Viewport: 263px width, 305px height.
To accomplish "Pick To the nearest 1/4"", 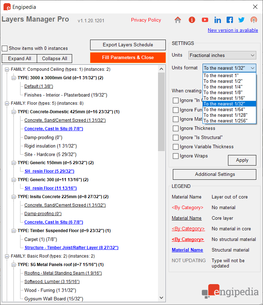I will pos(229,87).
